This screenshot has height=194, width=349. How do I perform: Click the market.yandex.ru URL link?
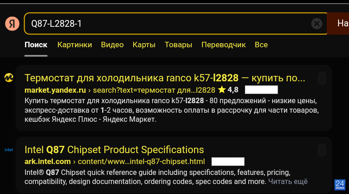click(x=55, y=90)
